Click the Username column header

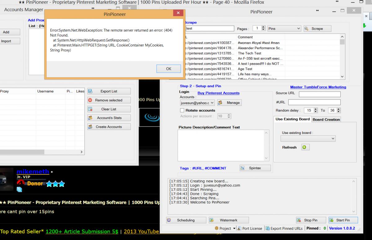51,91
